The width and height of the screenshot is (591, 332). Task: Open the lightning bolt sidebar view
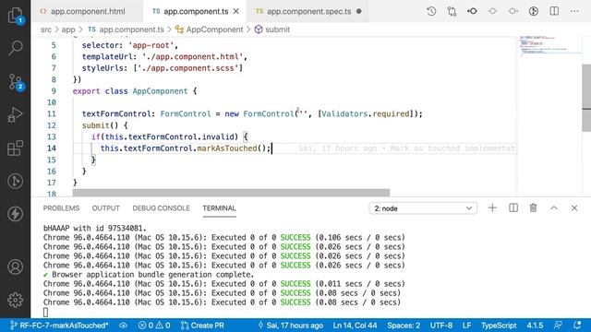pyautogui.click(x=15, y=214)
